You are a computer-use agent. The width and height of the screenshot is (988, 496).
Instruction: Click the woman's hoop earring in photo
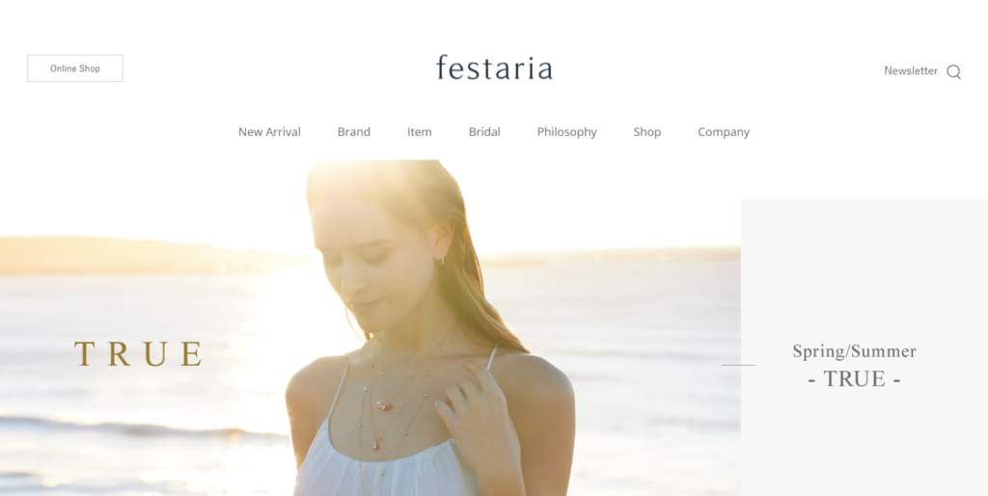click(440, 259)
